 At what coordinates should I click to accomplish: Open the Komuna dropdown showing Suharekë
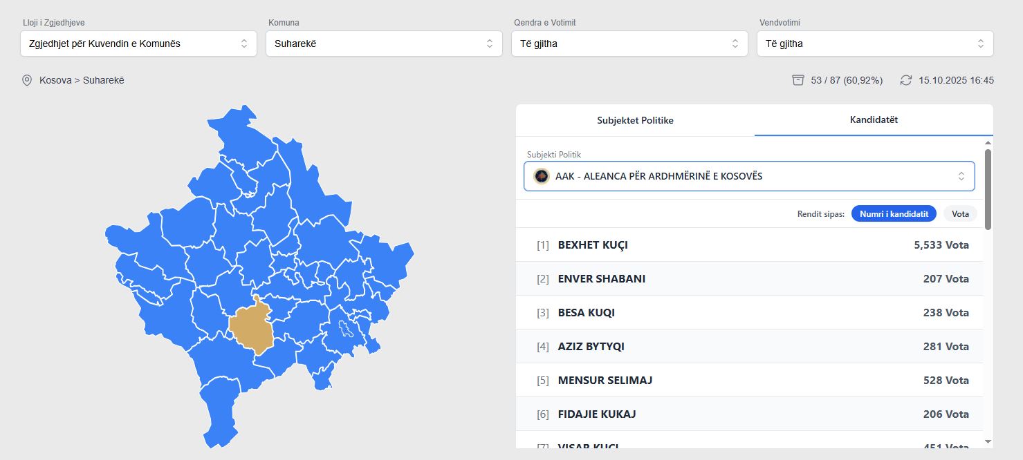click(384, 44)
